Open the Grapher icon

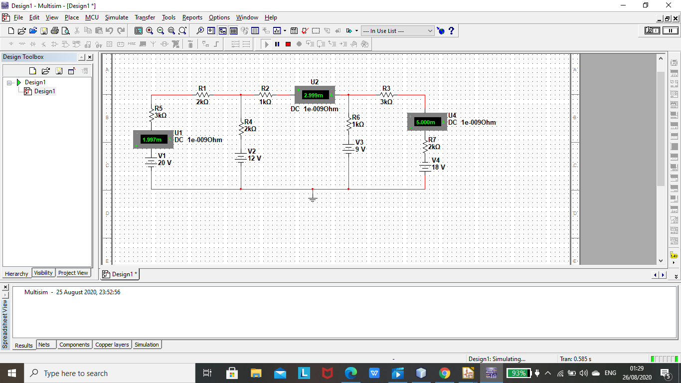[x=277, y=31]
